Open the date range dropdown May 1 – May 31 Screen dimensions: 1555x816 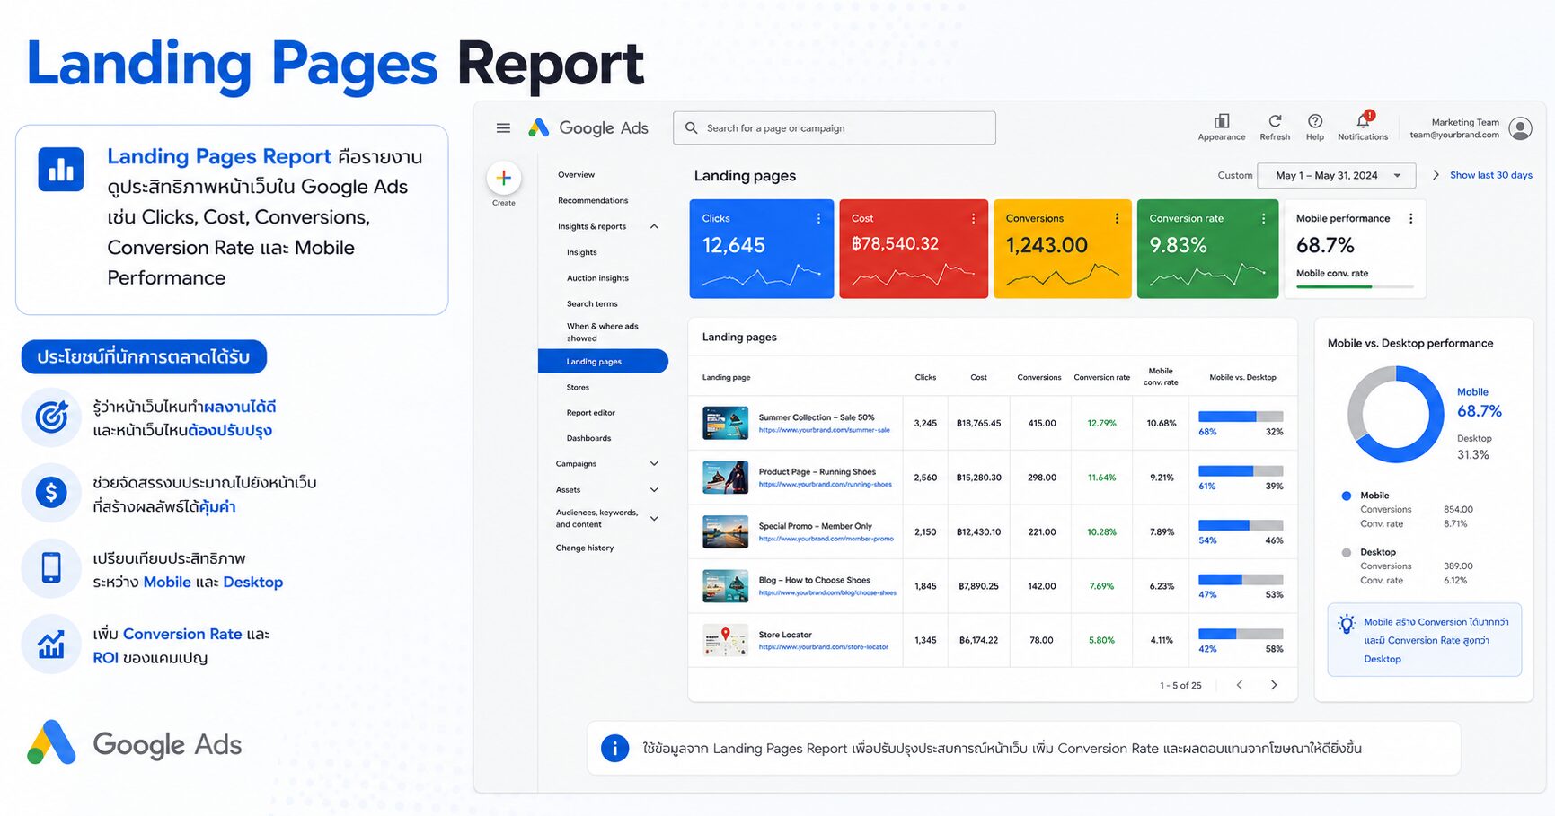pos(1336,175)
